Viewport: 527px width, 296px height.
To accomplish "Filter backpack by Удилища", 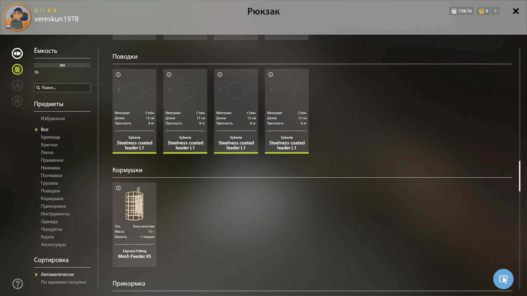I will click(x=50, y=137).
